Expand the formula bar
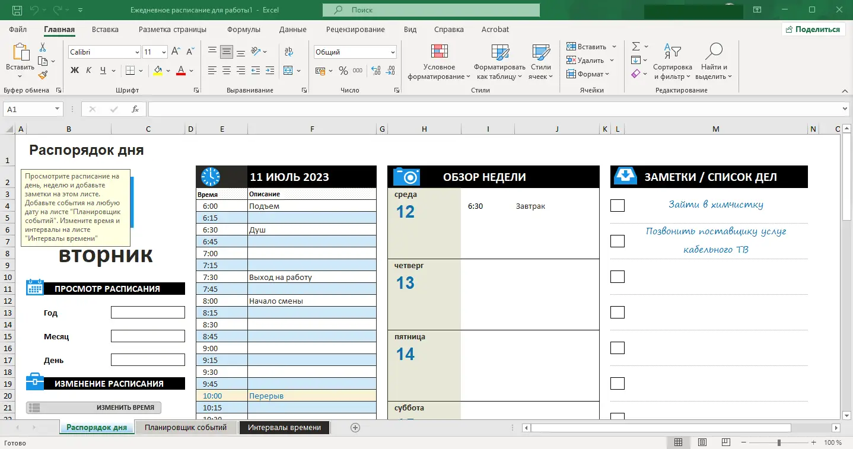The width and height of the screenshot is (853, 449). [845, 109]
